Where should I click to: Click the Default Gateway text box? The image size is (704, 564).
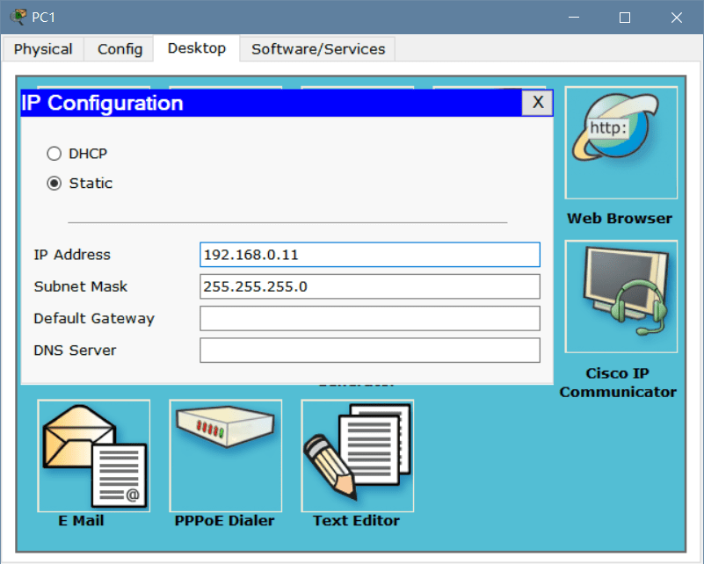pyautogui.click(x=369, y=318)
